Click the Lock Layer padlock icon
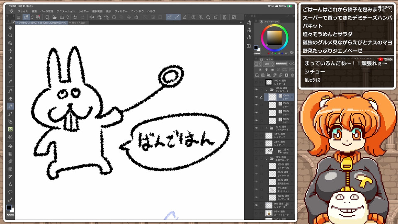Screen dimensions: 398x224 pos(272,69)
